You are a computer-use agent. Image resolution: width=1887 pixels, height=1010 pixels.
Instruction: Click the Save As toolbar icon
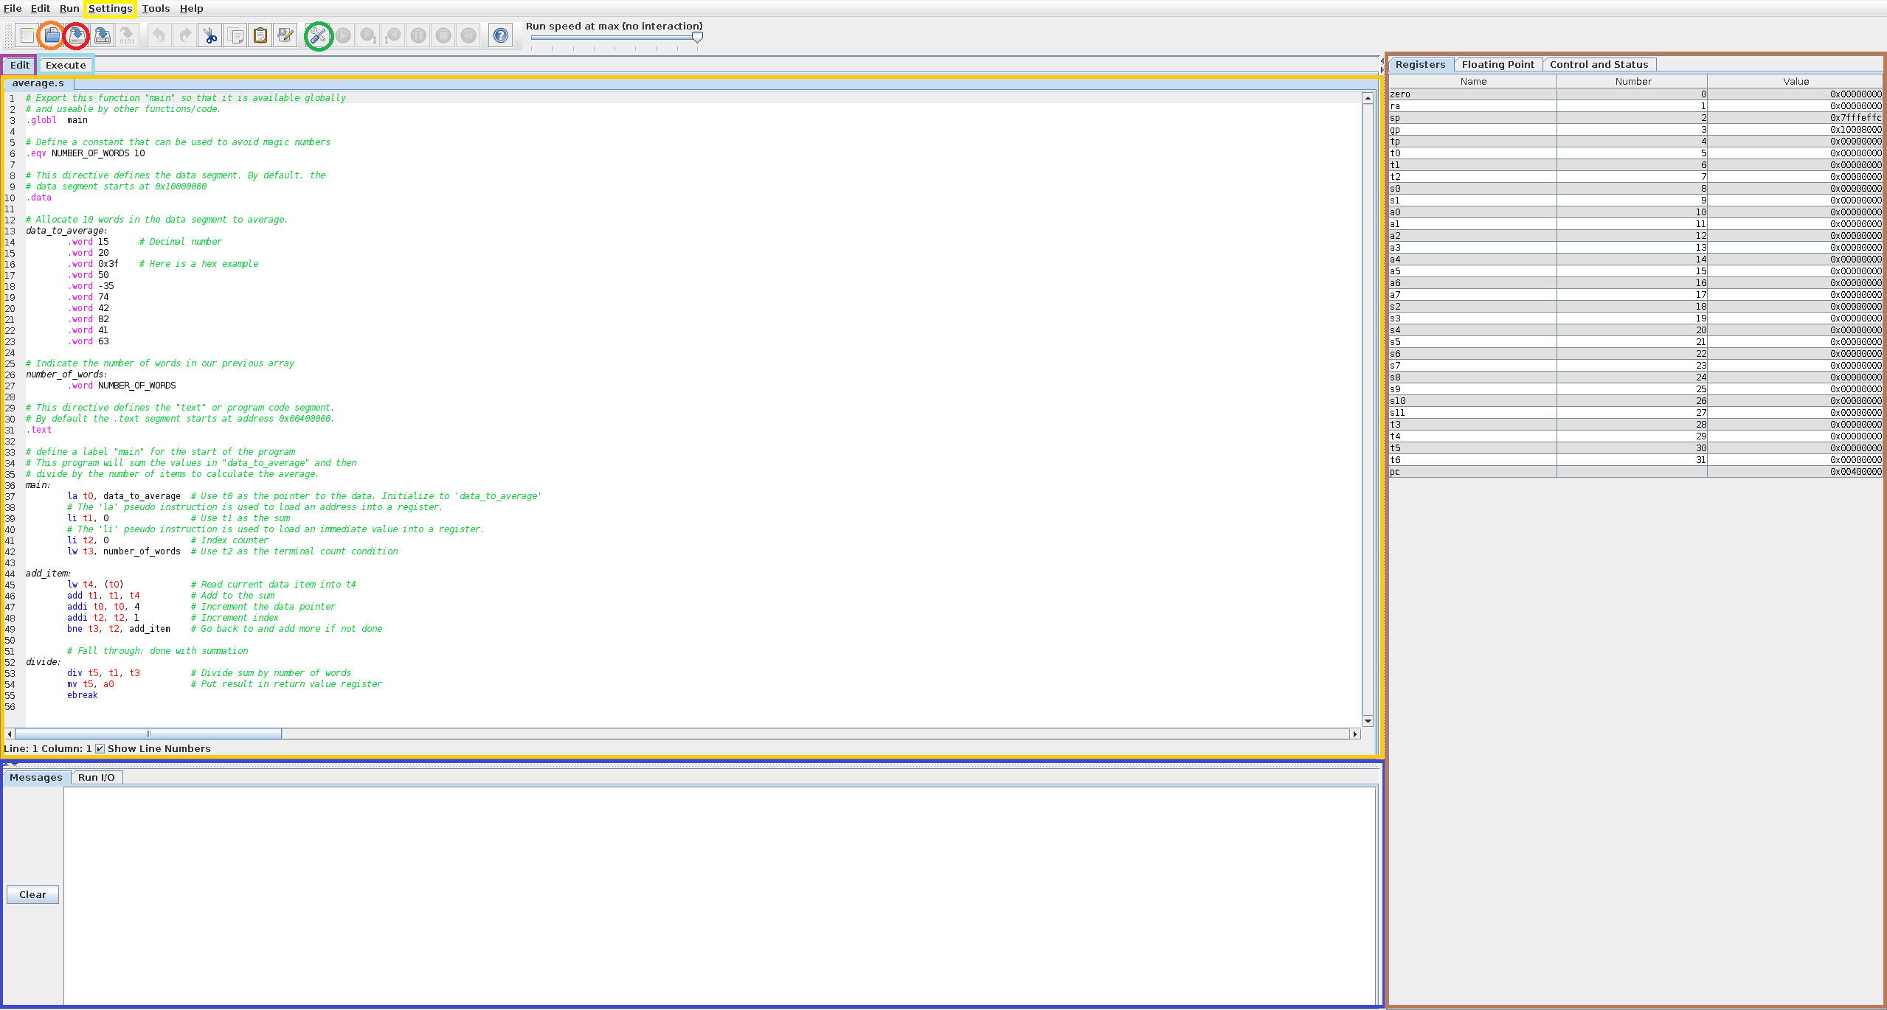click(103, 35)
